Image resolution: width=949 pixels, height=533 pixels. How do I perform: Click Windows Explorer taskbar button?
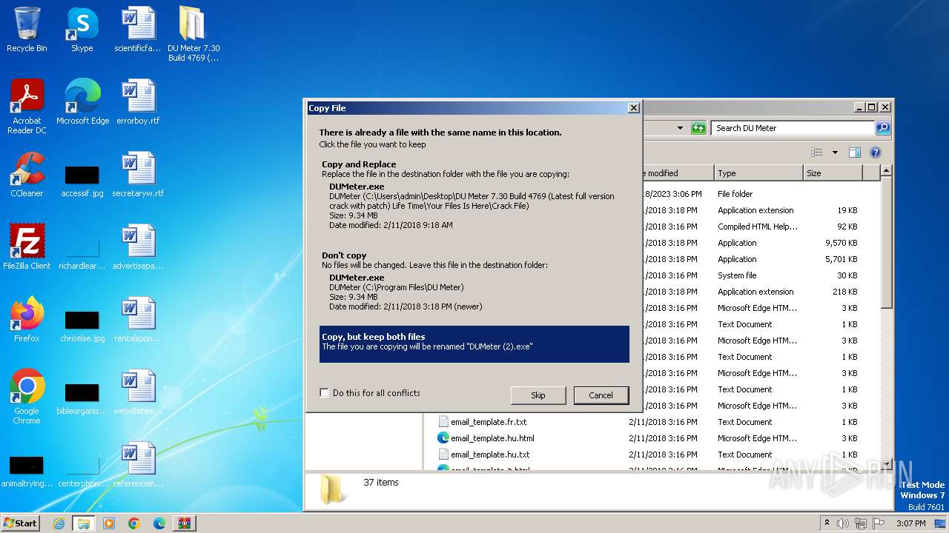84,523
